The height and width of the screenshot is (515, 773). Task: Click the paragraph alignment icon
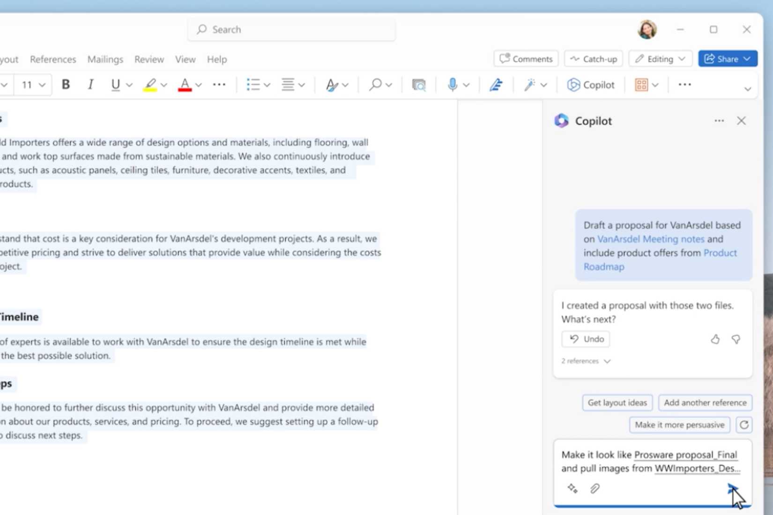pos(288,85)
